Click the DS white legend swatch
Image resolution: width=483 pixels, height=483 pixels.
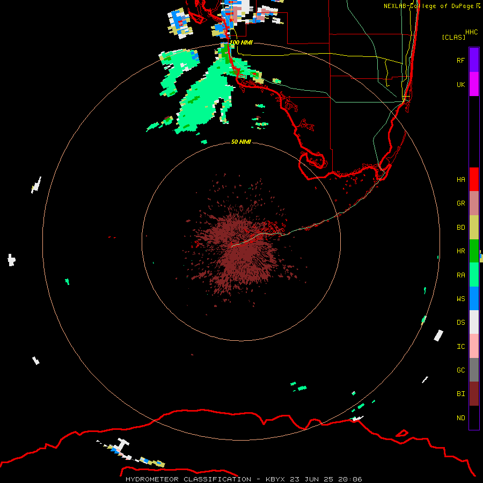pyautogui.click(x=474, y=322)
